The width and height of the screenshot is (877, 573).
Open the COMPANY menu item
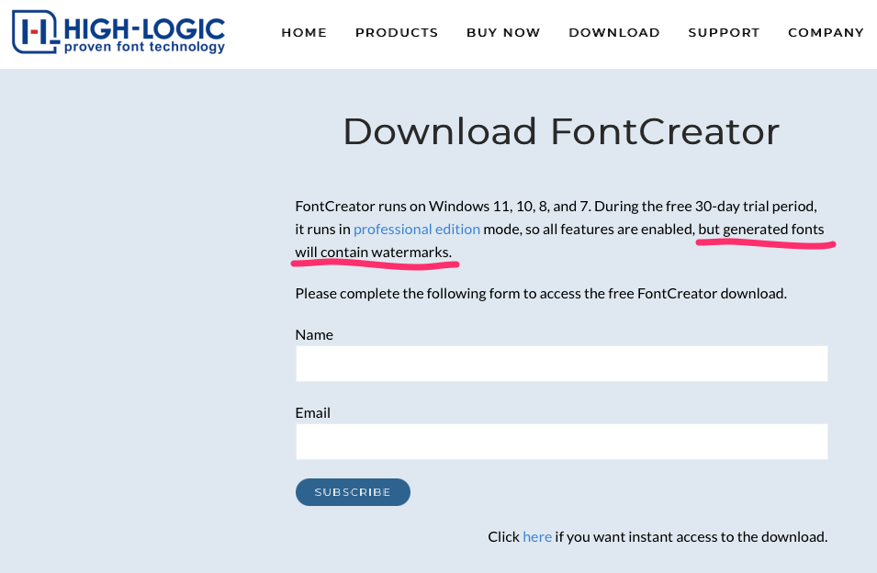point(826,32)
